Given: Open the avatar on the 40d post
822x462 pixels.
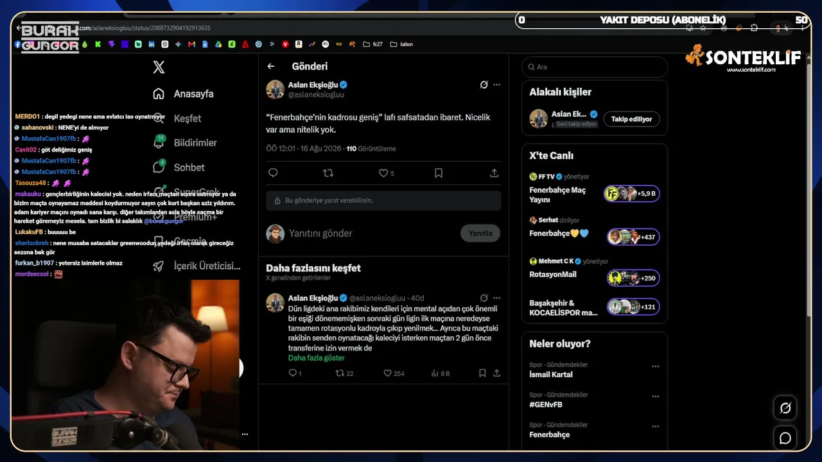Looking at the screenshot, I should [275, 303].
